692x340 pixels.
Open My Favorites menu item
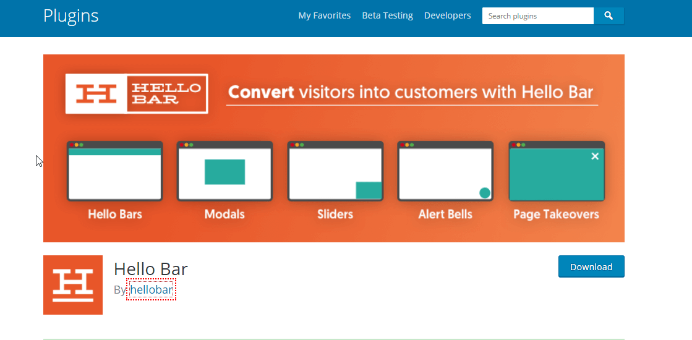(325, 15)
